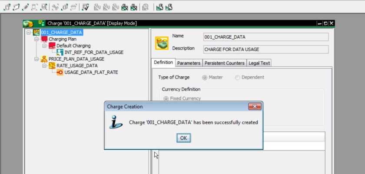The image size is (365, 174).
Task: Click the Name input field
Action: click(x=266, y=37)
